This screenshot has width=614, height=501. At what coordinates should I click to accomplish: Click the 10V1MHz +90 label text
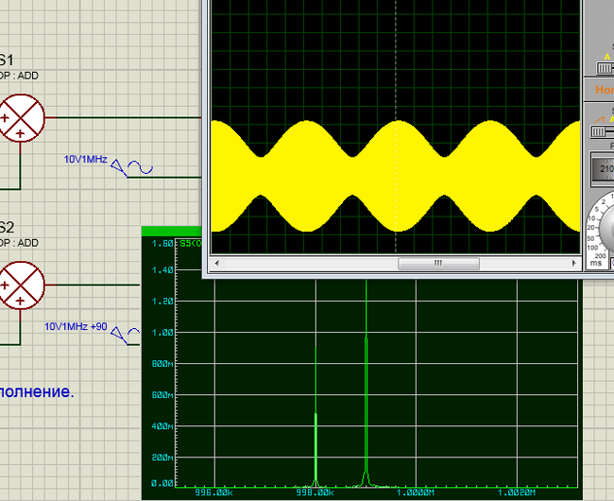click(x=76, y=326)
